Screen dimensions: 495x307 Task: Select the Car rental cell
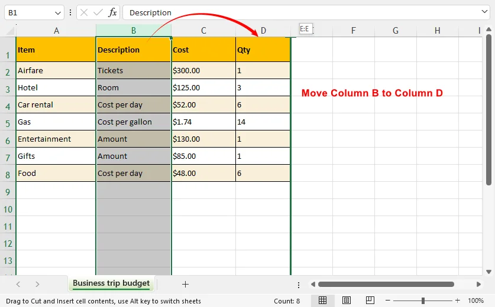56,104
